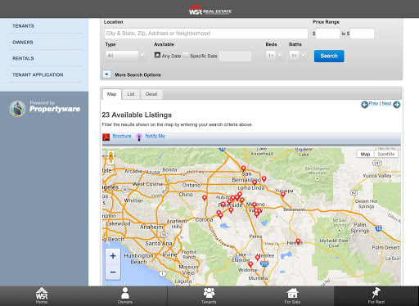Open the Type dropdown
The image size is (419, 306).
(125, 56)
